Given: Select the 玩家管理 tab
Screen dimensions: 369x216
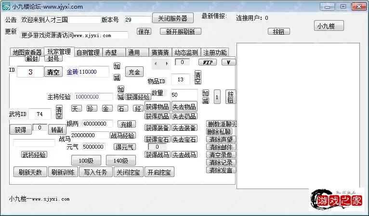Looking at the screenshot, I should tap(59, 51).
